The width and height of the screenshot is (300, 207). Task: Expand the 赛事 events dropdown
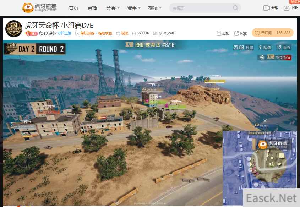click(x=134, y=8)
